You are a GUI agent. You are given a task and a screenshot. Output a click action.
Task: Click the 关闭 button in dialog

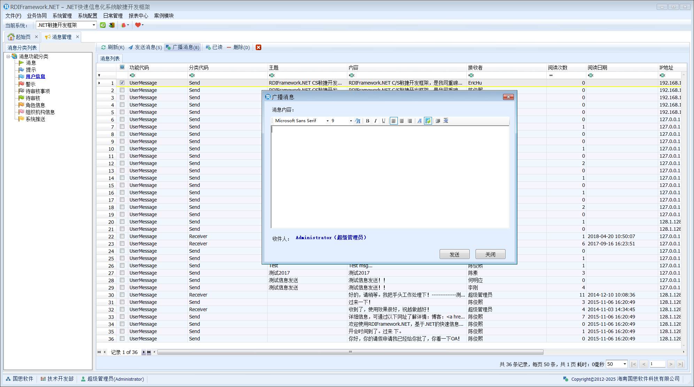point(490,254)
